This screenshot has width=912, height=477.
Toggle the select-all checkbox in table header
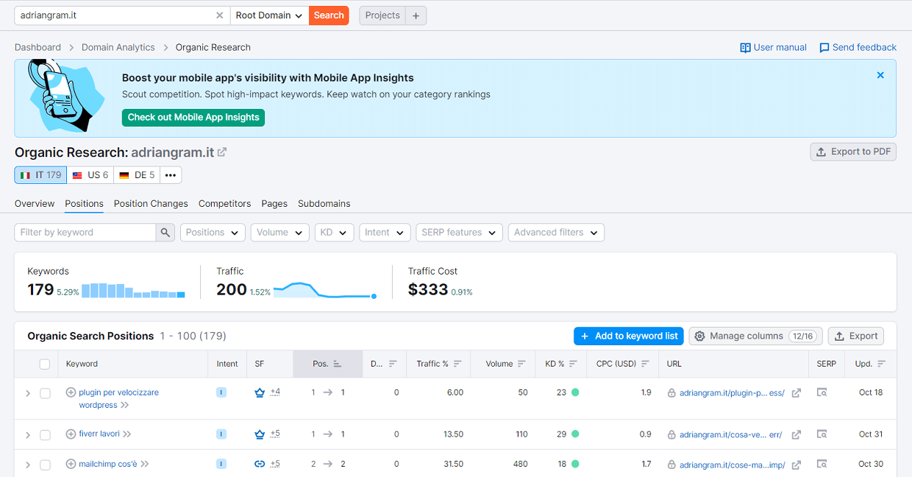click(45, 364)
